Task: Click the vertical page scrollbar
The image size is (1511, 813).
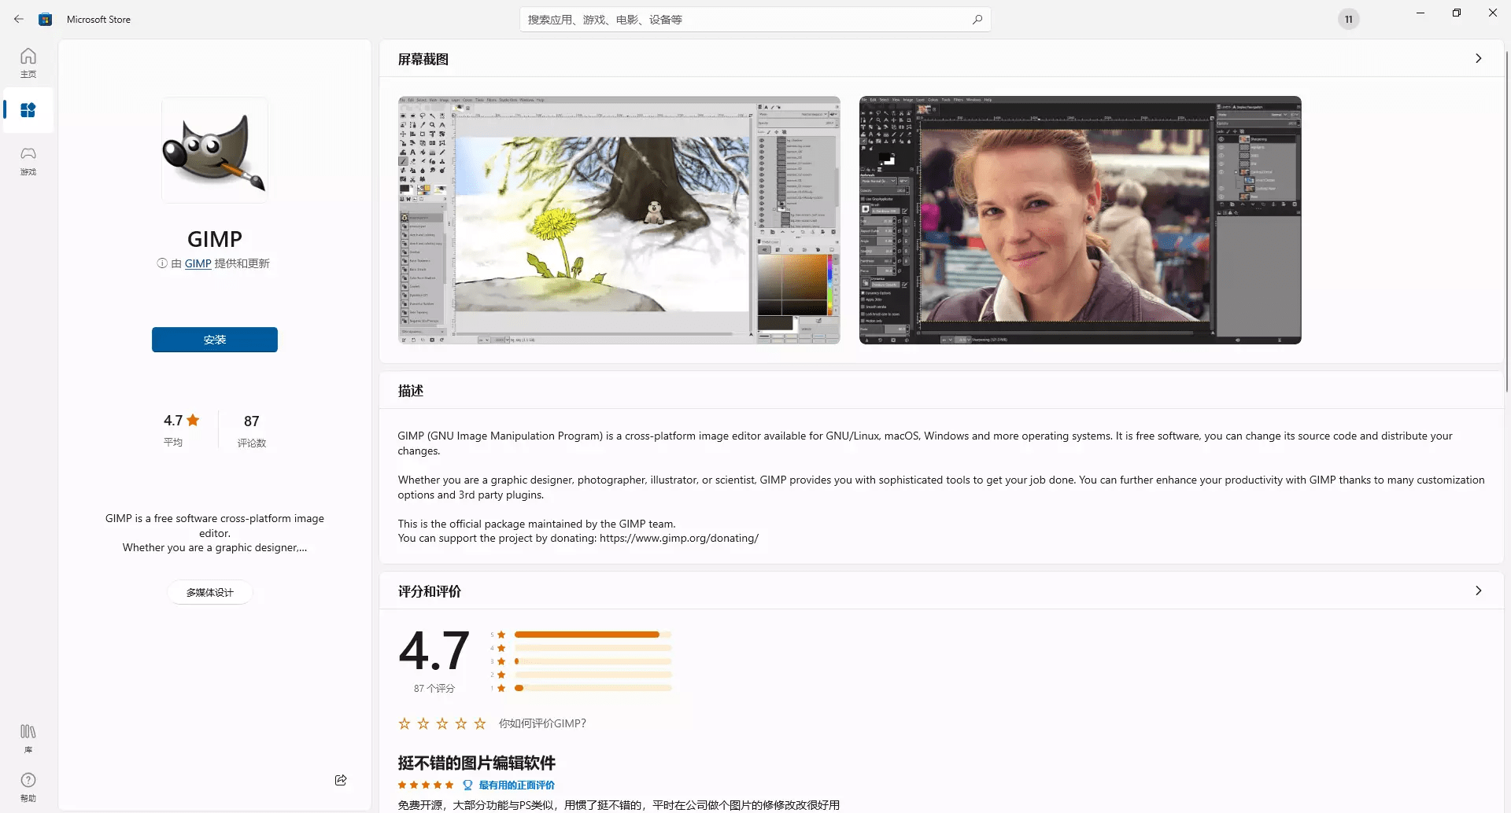Action: [x=1507, y=220]
